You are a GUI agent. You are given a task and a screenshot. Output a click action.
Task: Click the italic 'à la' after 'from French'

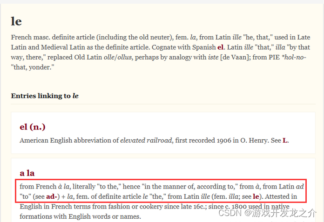click(x=64, y=187)
